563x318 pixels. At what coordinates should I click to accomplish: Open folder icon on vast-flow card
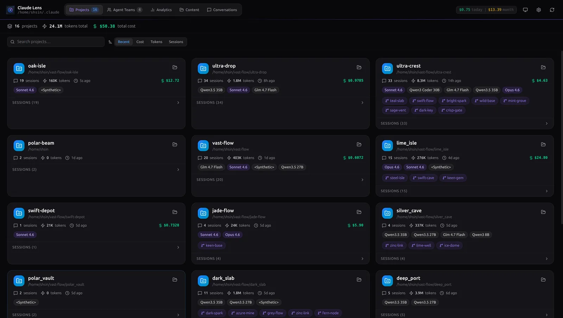coord(359,145)
